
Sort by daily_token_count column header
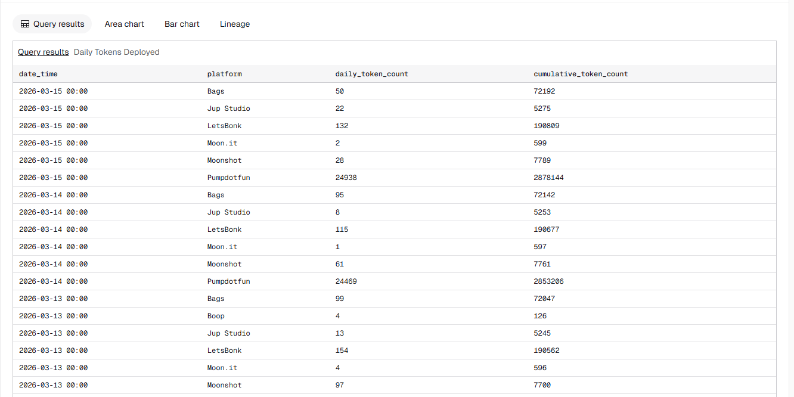(371, 74)
